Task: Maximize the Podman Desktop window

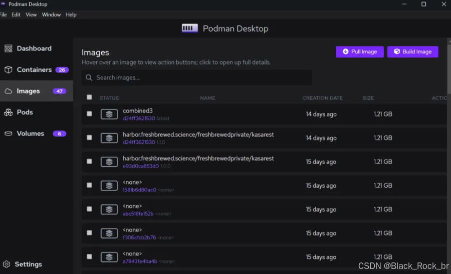Action: 423,4
